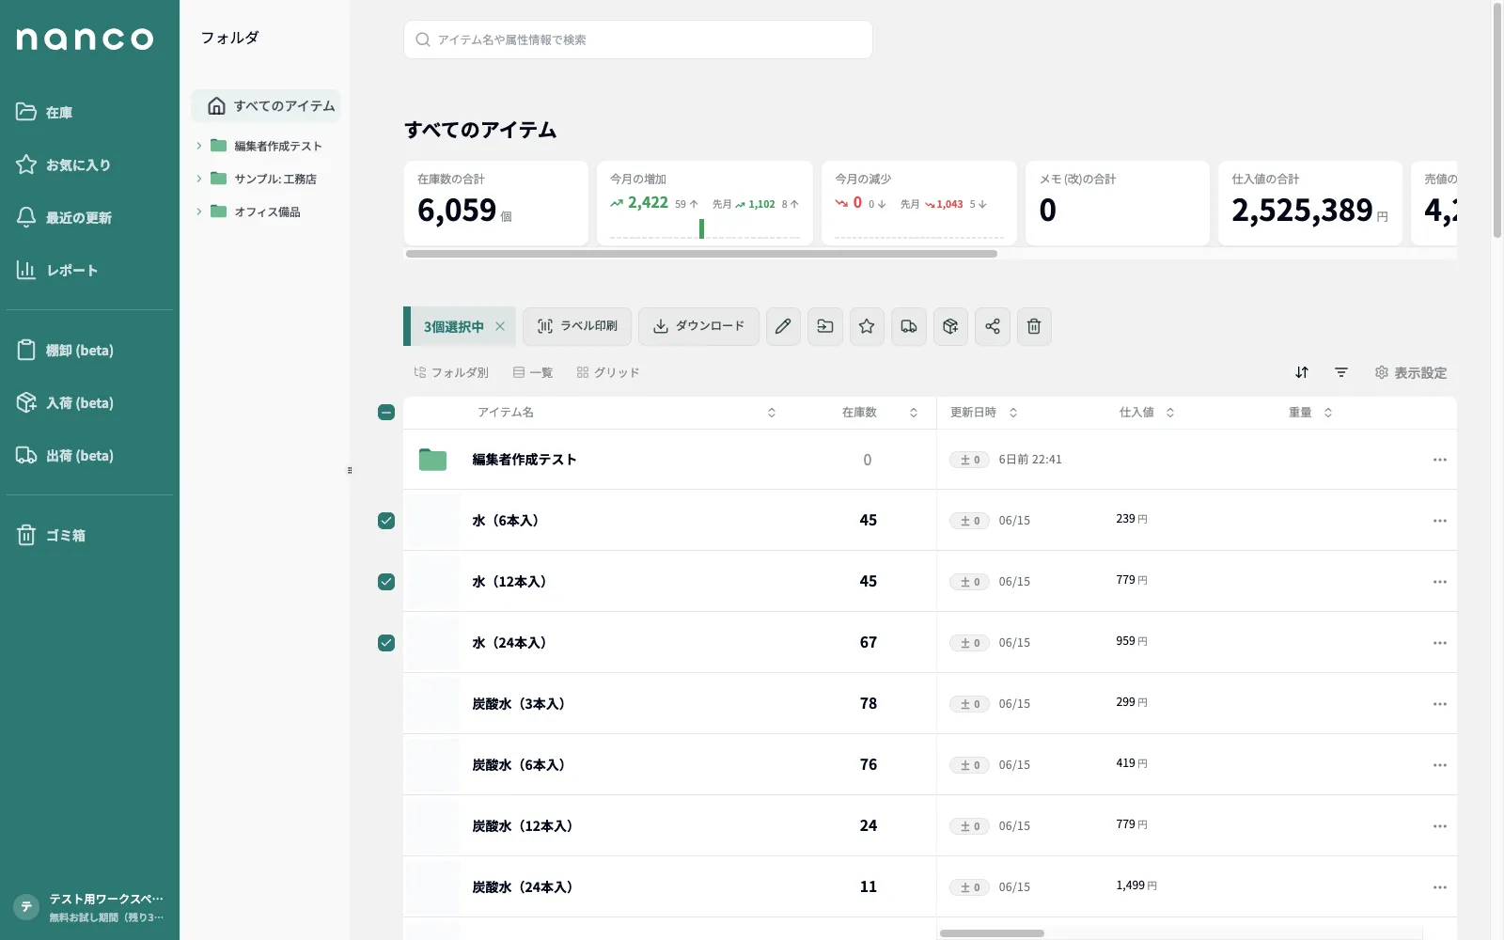Sort by 更新日時 column arrows

click(x=1013, y=413)
